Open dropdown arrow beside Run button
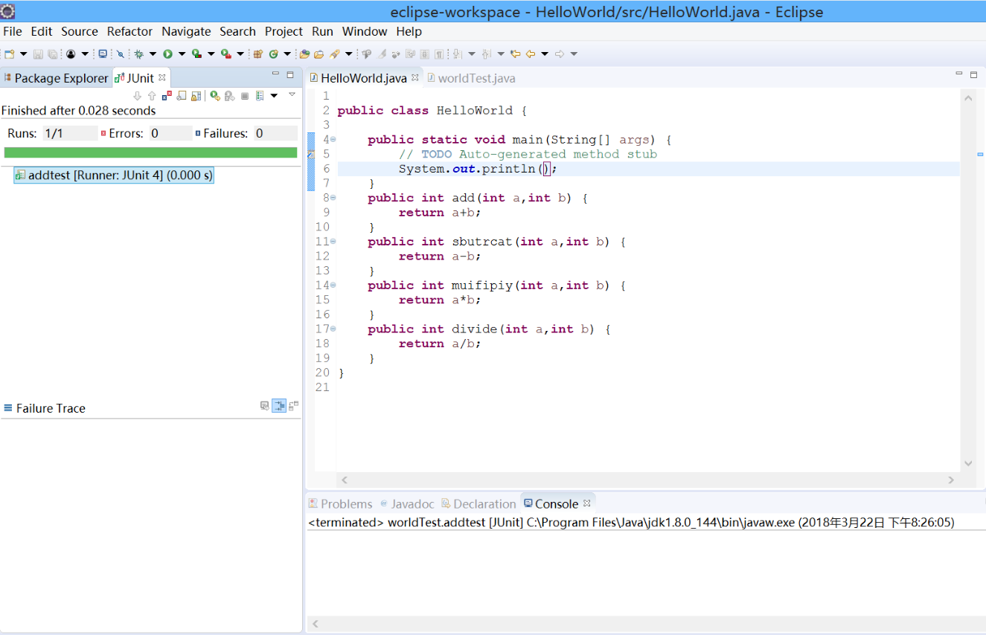The image size is (986, 635). 182,54
